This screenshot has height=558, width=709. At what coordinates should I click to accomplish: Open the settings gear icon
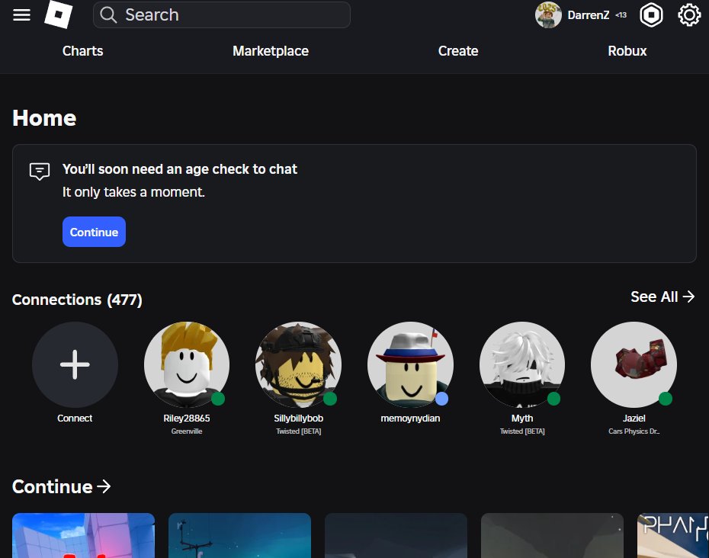pyautogui.click(x=689, y=15)
